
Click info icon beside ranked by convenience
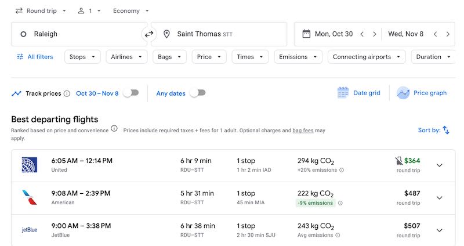tap(114, 129)
